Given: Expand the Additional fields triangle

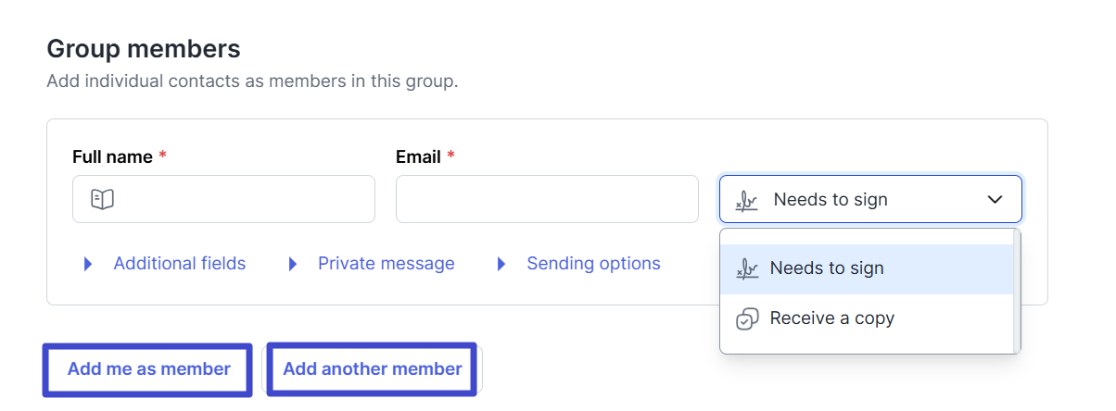Looking at the screenshot, I should pos(88,264).
